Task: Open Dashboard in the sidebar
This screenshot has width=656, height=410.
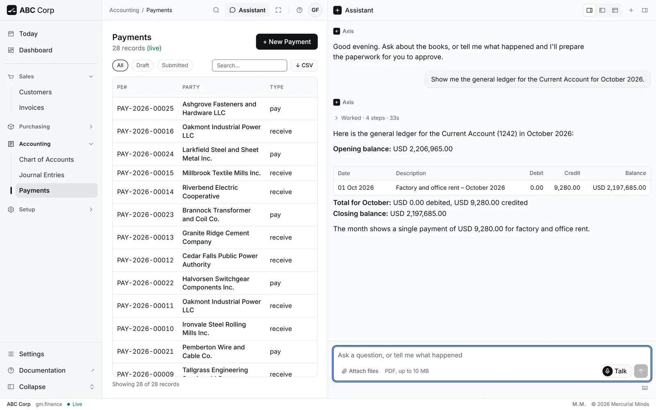Action: coord(51,50)
